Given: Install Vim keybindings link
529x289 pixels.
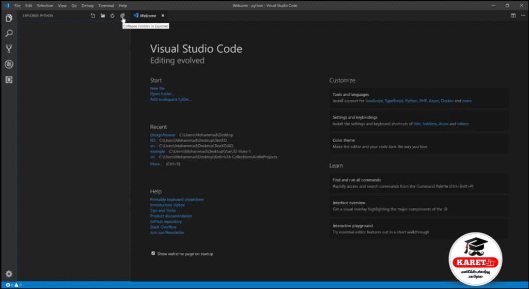Looking at the screenshot, I should (x=417, y=124).
